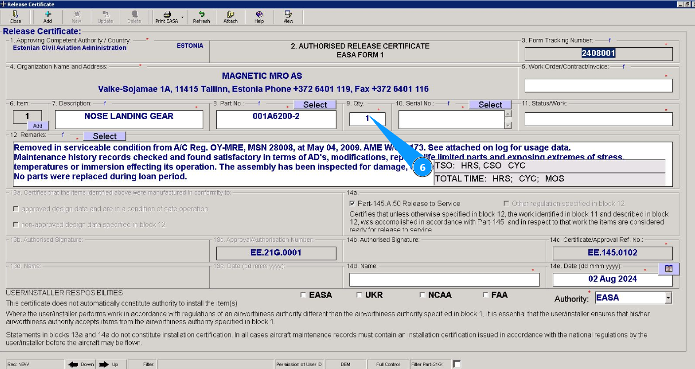Image resolution: width=695 pixels, height=369 pixels.
Task: Check the FAA checkbox
Action: click(x=486, y=295)
